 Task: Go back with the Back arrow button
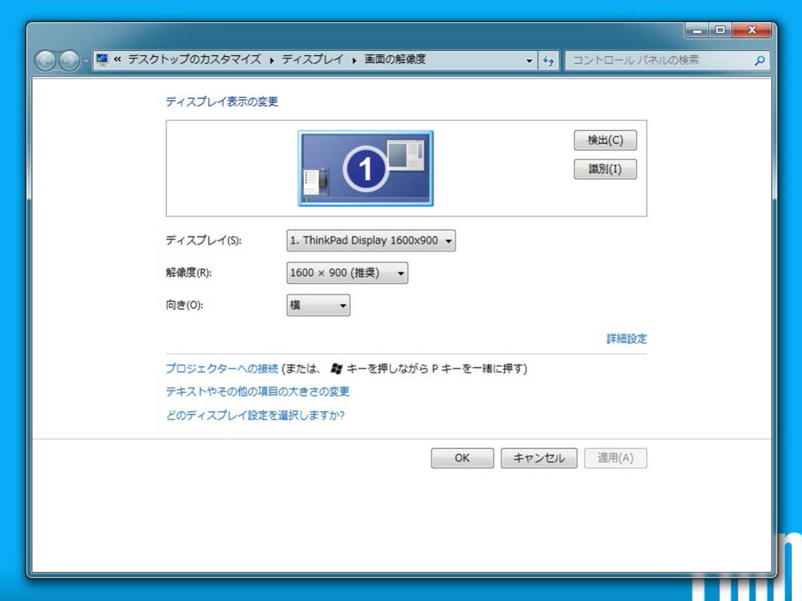coord(45,61)
